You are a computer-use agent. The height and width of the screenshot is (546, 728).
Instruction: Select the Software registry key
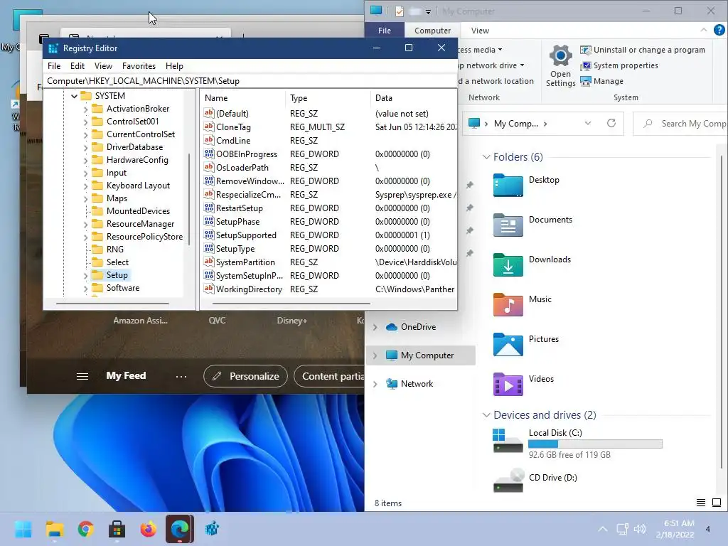point(122,288)
